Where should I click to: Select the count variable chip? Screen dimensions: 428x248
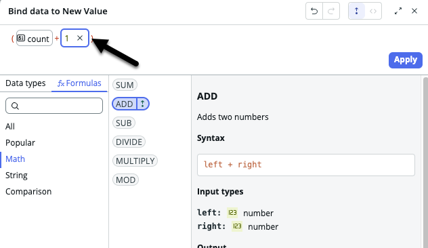tap(35, 38)
